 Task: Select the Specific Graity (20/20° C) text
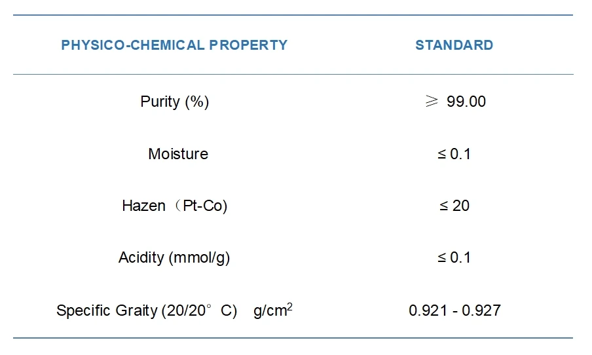(x=147, y=310)
